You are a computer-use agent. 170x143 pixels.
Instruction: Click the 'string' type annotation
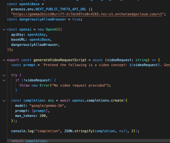click(x=142, y=60)
